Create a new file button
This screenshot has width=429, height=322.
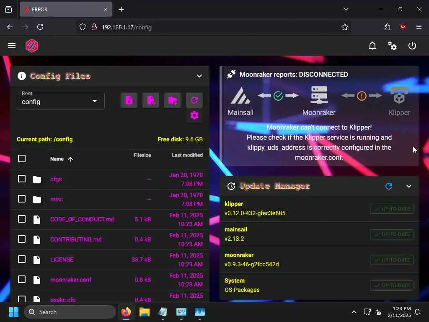coord(151,100)
